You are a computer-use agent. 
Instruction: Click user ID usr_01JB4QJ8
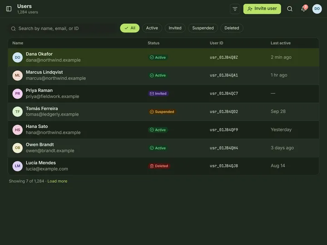224,166
